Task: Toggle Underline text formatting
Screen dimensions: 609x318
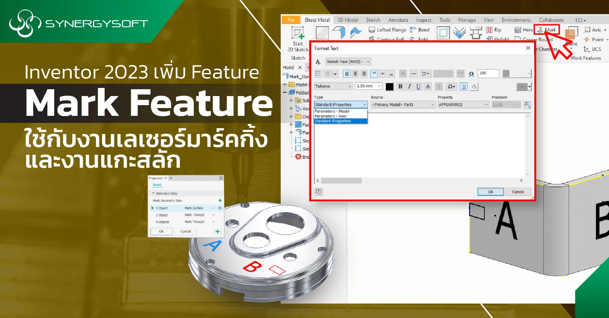Action: click(418, 87)
